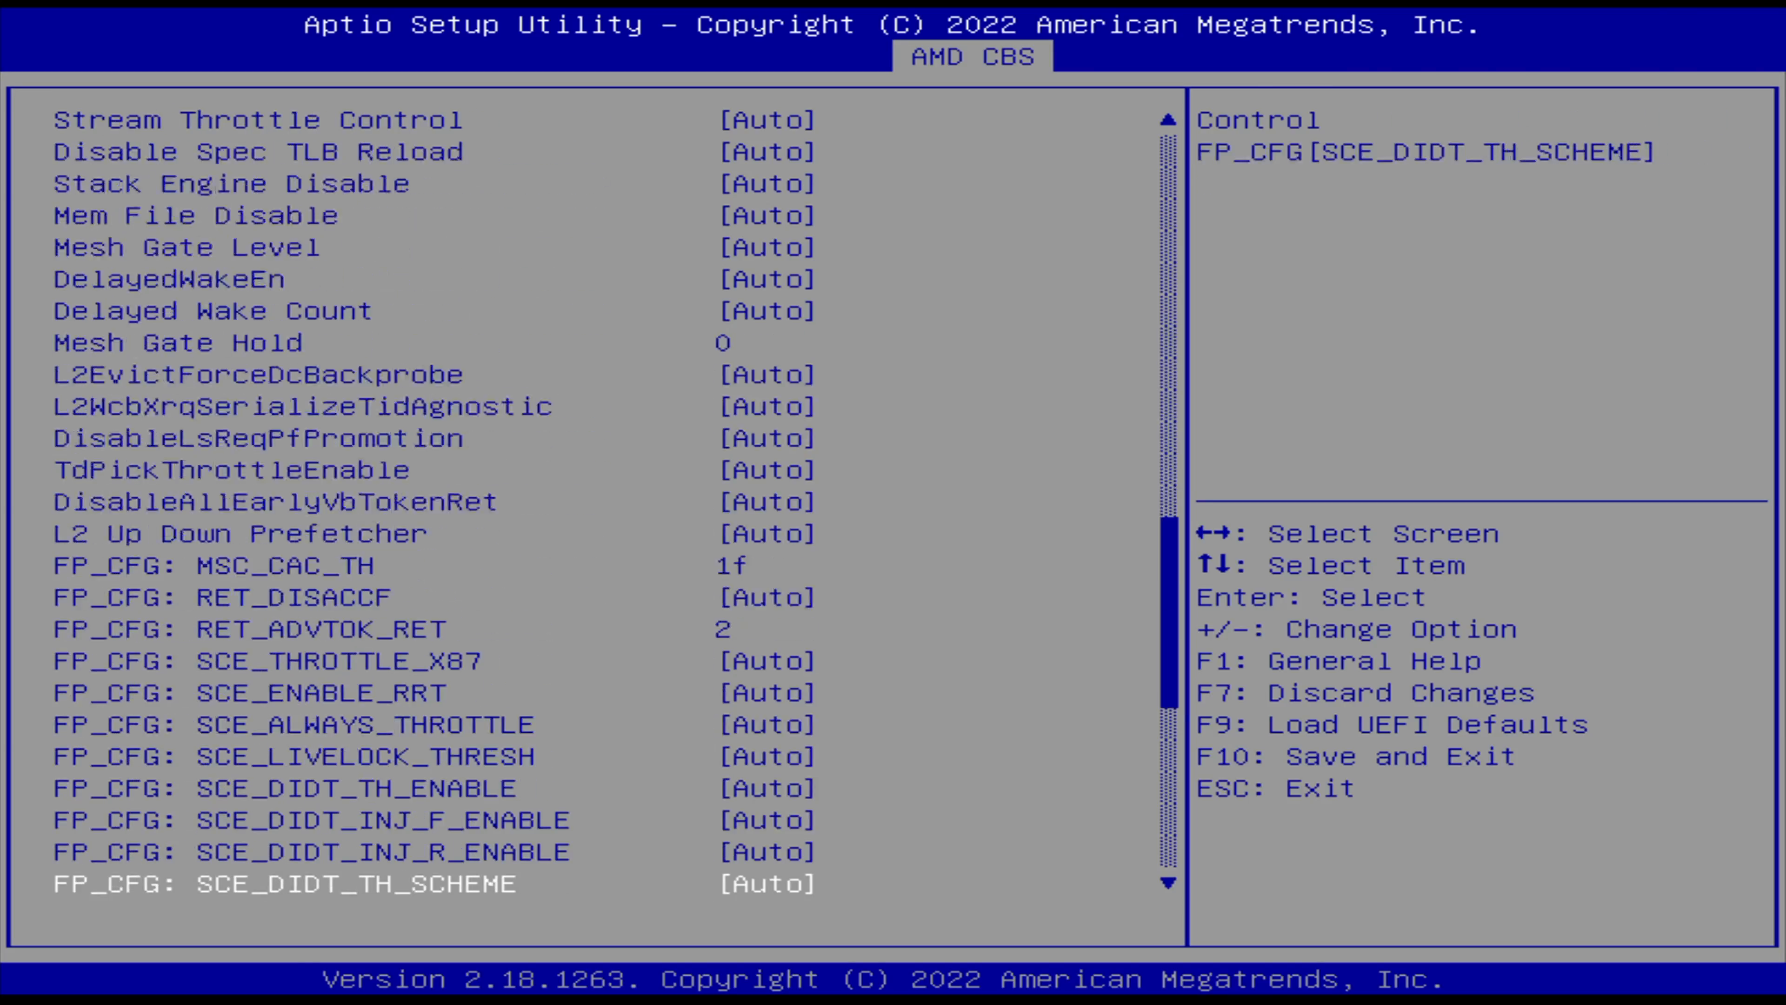Viewport: 1786px width, 1005px height.
Task: Open SCE_THROTTLE_X87 [Auto] value
Action: (x=767, y=663)
